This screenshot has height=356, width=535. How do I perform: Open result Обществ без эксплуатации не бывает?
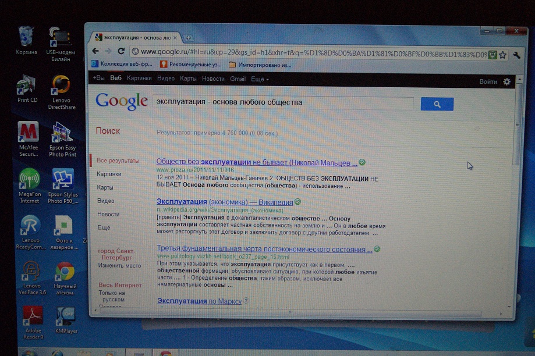tap(257, 162)
